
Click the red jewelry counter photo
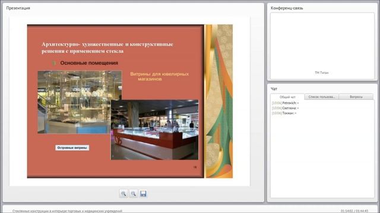pos(154,130)
